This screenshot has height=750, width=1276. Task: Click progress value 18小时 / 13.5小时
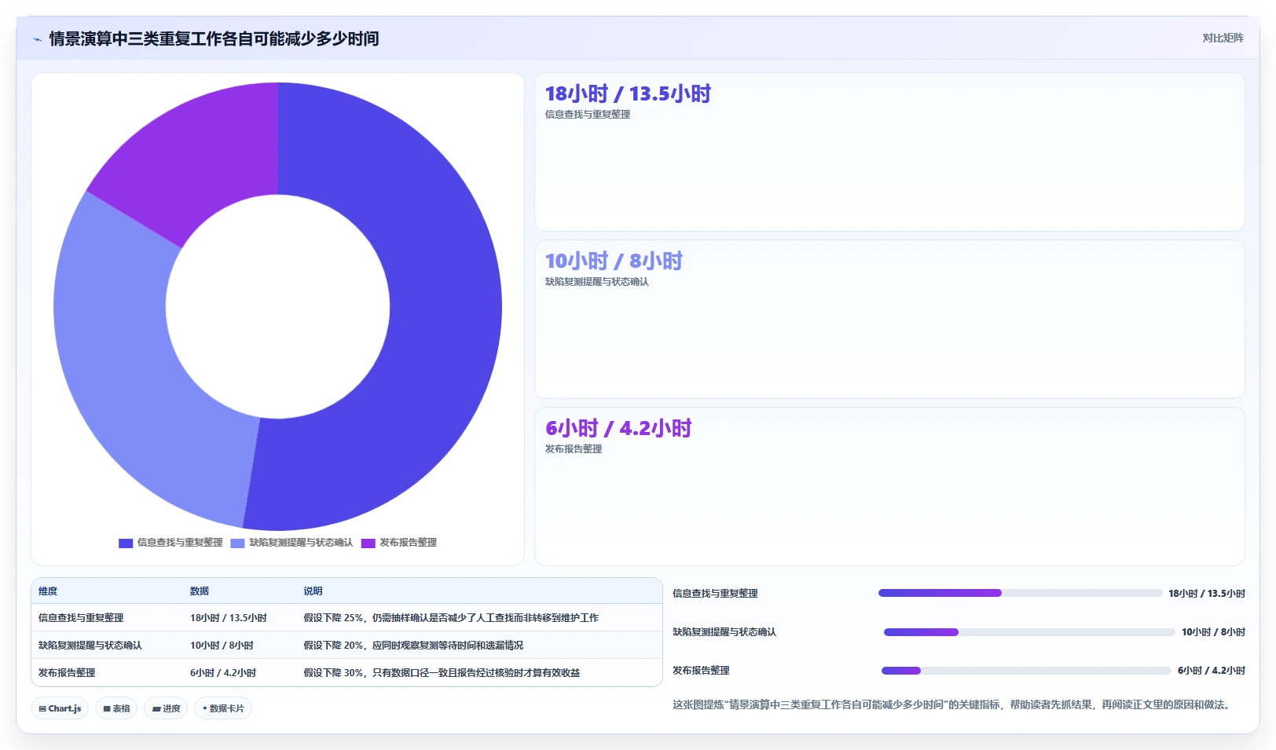point(1206,594)
